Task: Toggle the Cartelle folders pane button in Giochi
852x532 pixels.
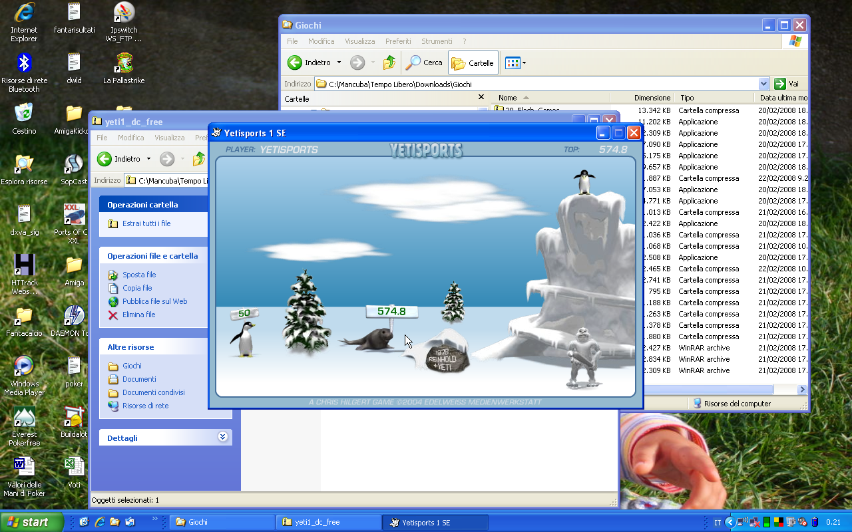Action: tap(473, 63)
